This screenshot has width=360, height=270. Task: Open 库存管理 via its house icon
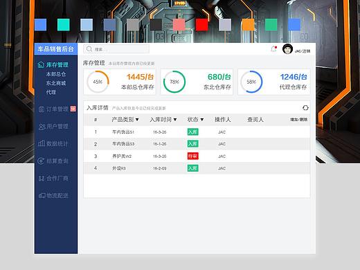pyautogui.click(x=41, y=64)
